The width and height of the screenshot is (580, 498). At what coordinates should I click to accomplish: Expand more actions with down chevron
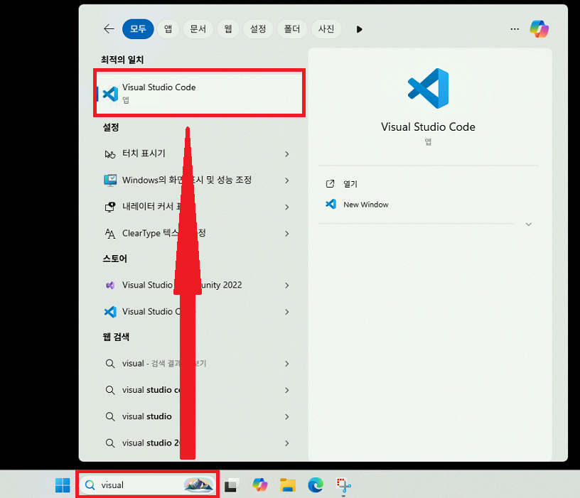(x=529, y=224)
